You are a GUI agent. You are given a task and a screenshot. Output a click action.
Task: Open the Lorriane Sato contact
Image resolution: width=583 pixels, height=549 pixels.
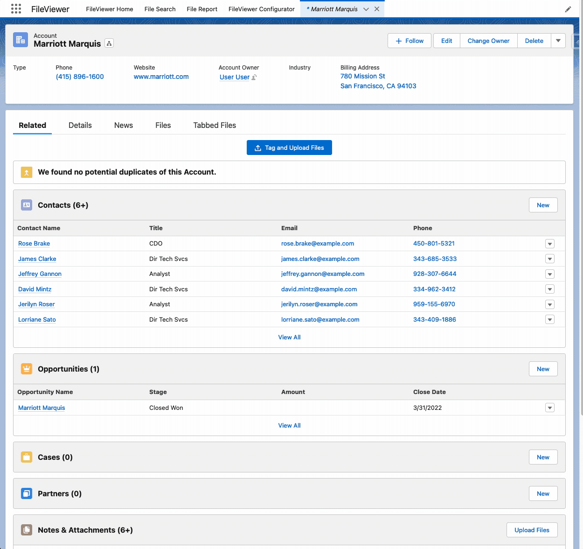tap(37, 319)
